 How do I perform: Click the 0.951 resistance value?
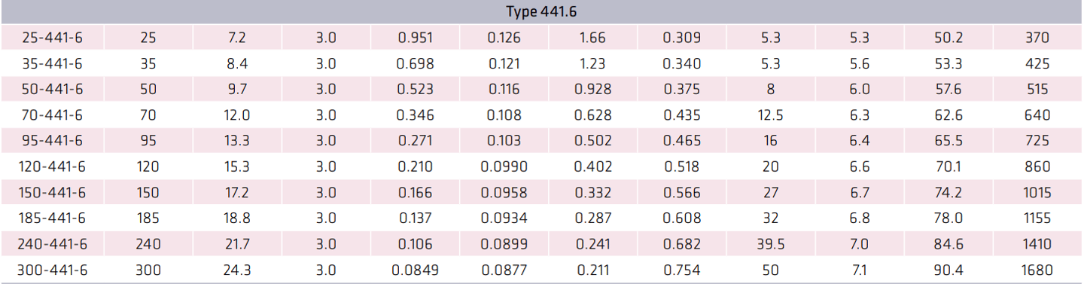[415, 38]
